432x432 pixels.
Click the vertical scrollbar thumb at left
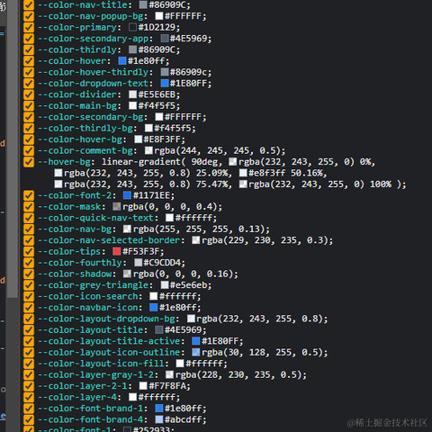point(13,149)
